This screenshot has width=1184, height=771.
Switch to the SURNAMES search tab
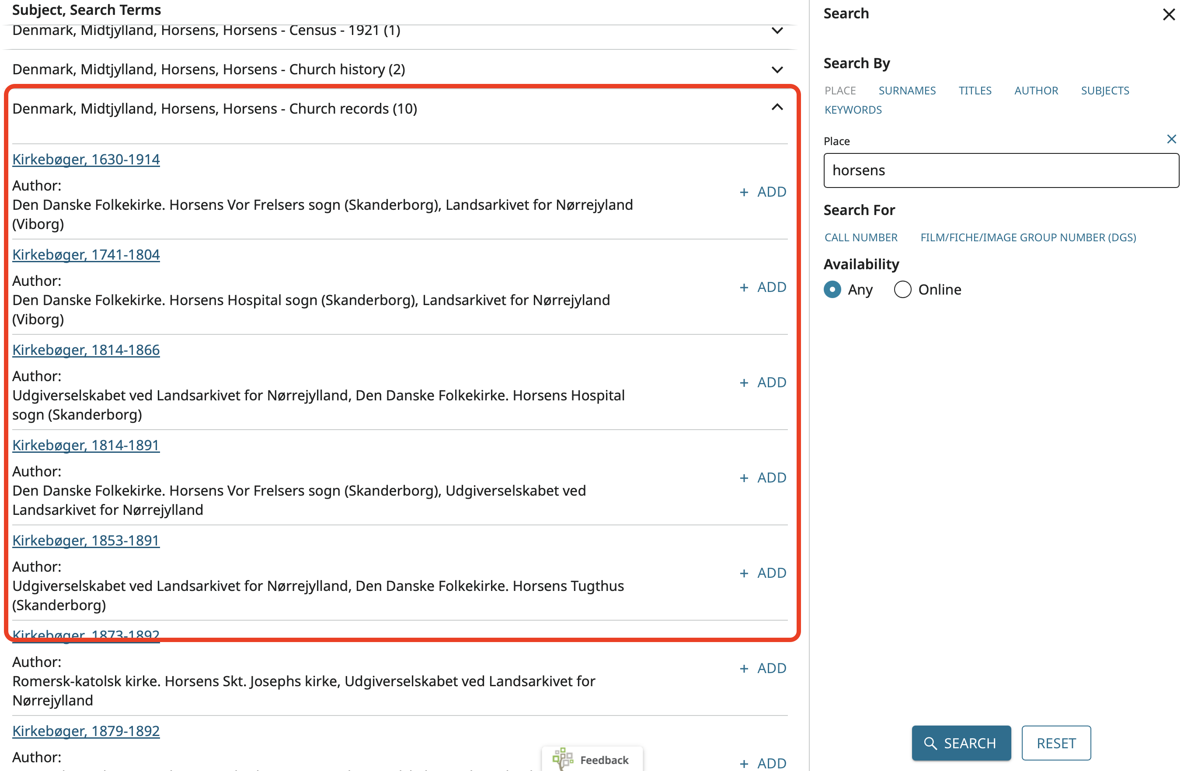906,90
